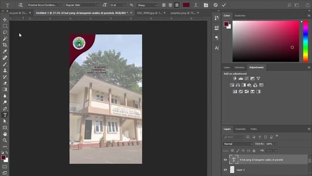Switch to DSC_0090.jpg document tab
The height and width of the screenshot is (176, 312).
150,13
